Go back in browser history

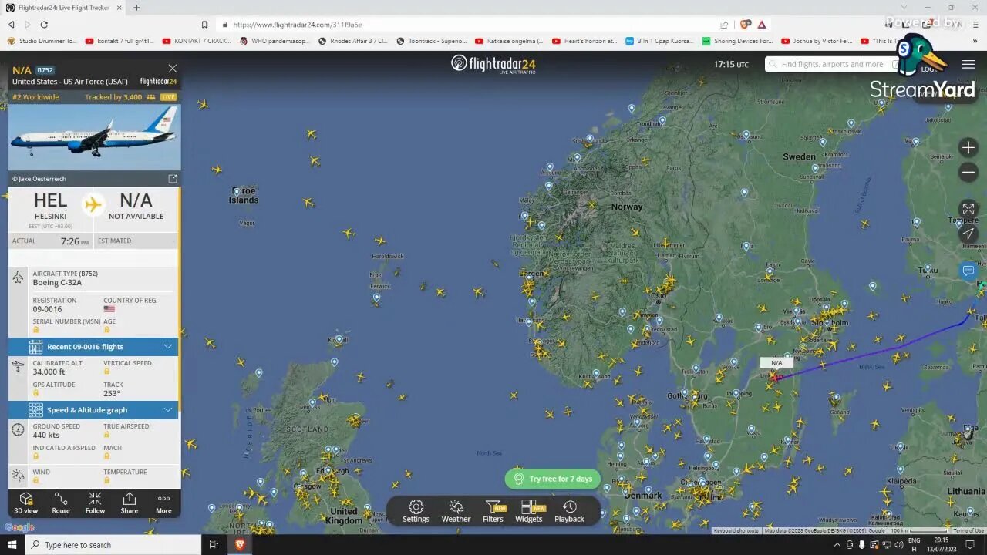coord(12,25)
